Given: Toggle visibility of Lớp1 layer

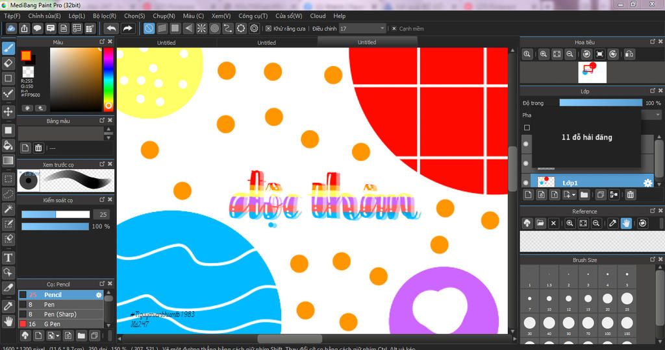Looking at the screenshot, I should coord(526,183).
